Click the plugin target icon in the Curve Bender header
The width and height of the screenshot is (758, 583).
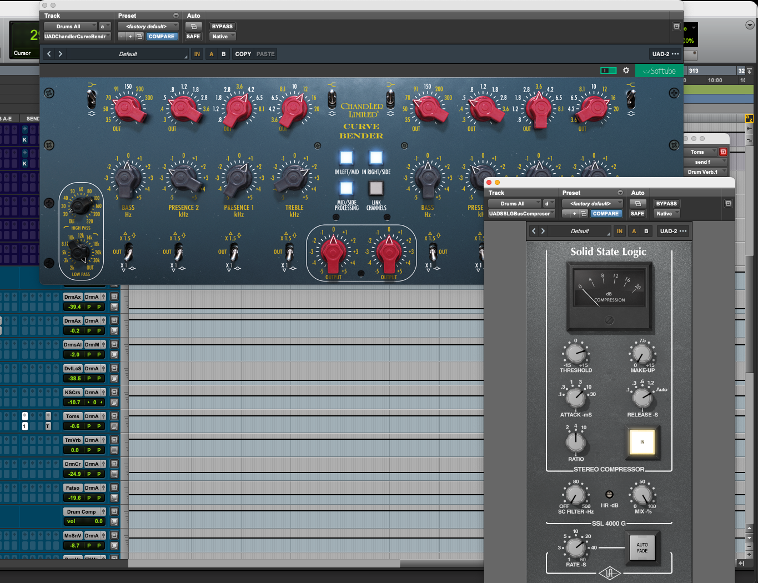[676, 26]
